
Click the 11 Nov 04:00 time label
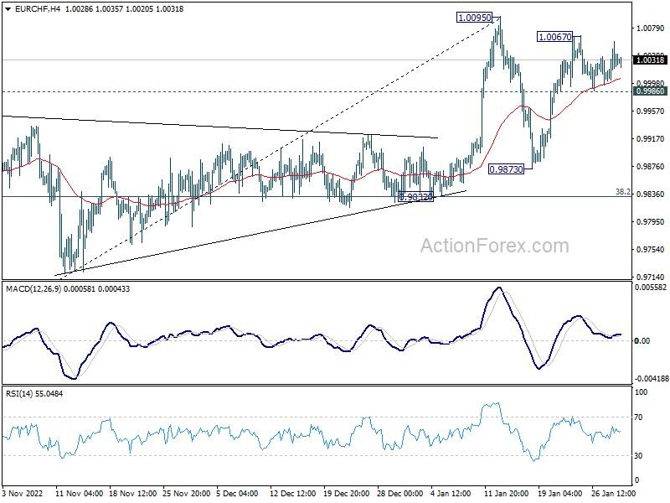click(x=79, y=493)
